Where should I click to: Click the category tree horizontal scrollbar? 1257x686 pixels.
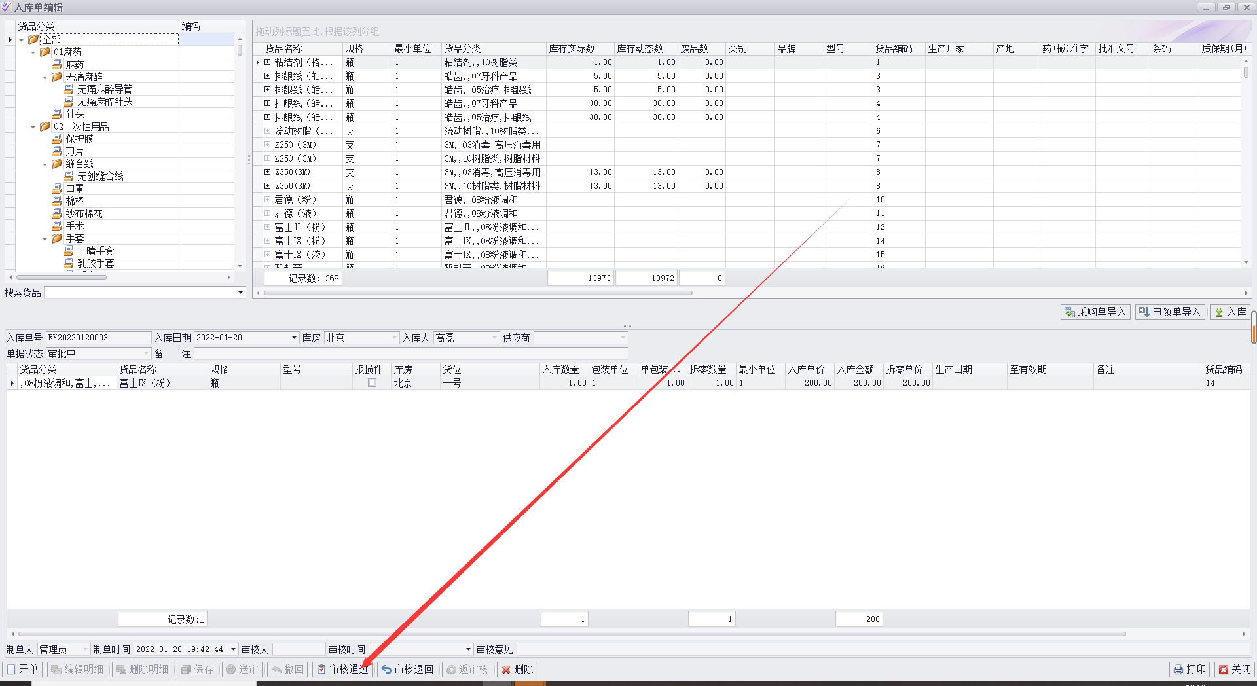(62, 277)
